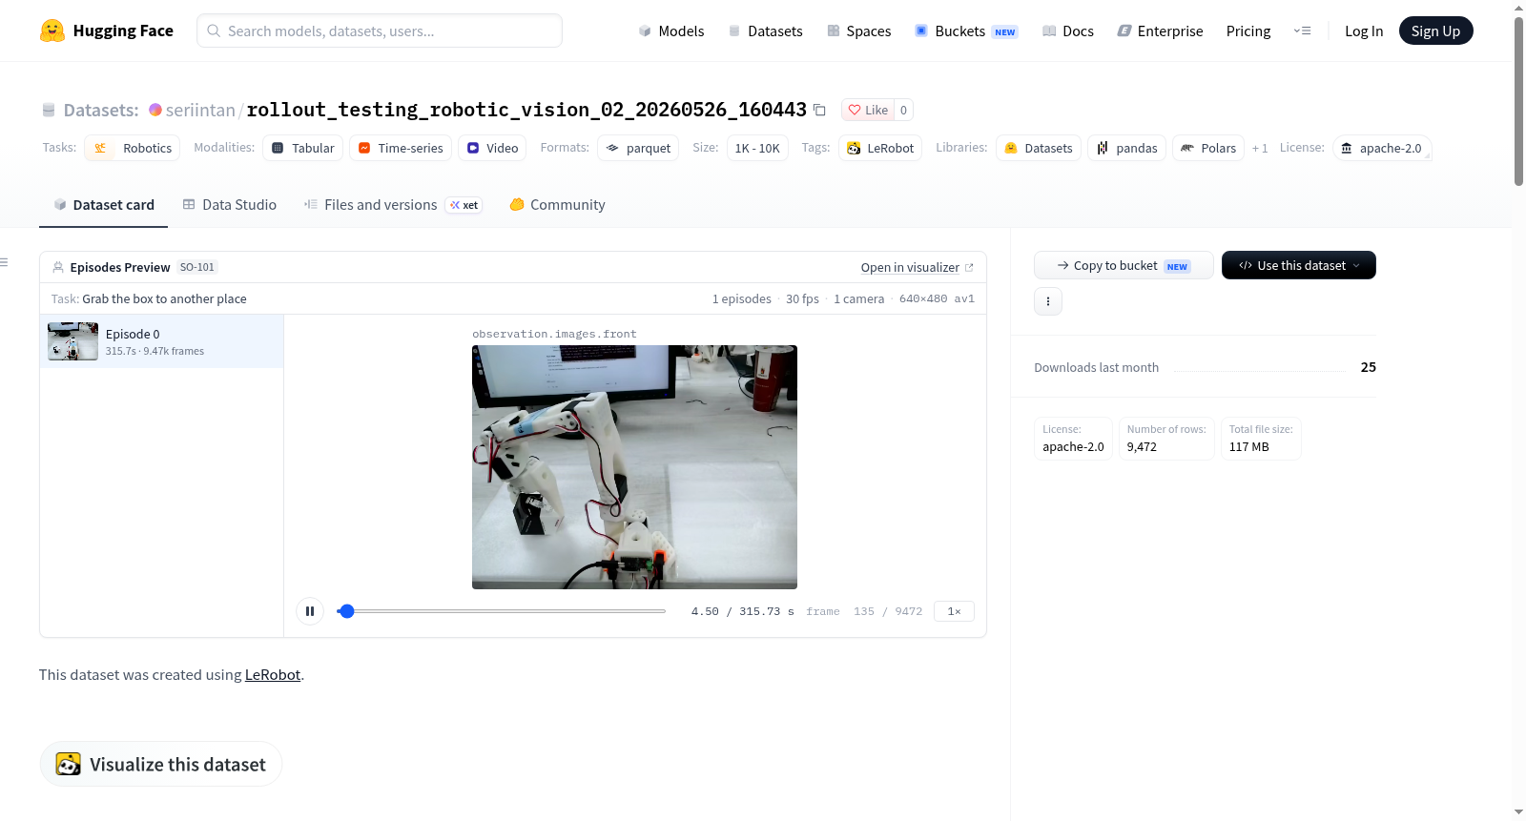Select the Datasets library tag

point(1039,148)
